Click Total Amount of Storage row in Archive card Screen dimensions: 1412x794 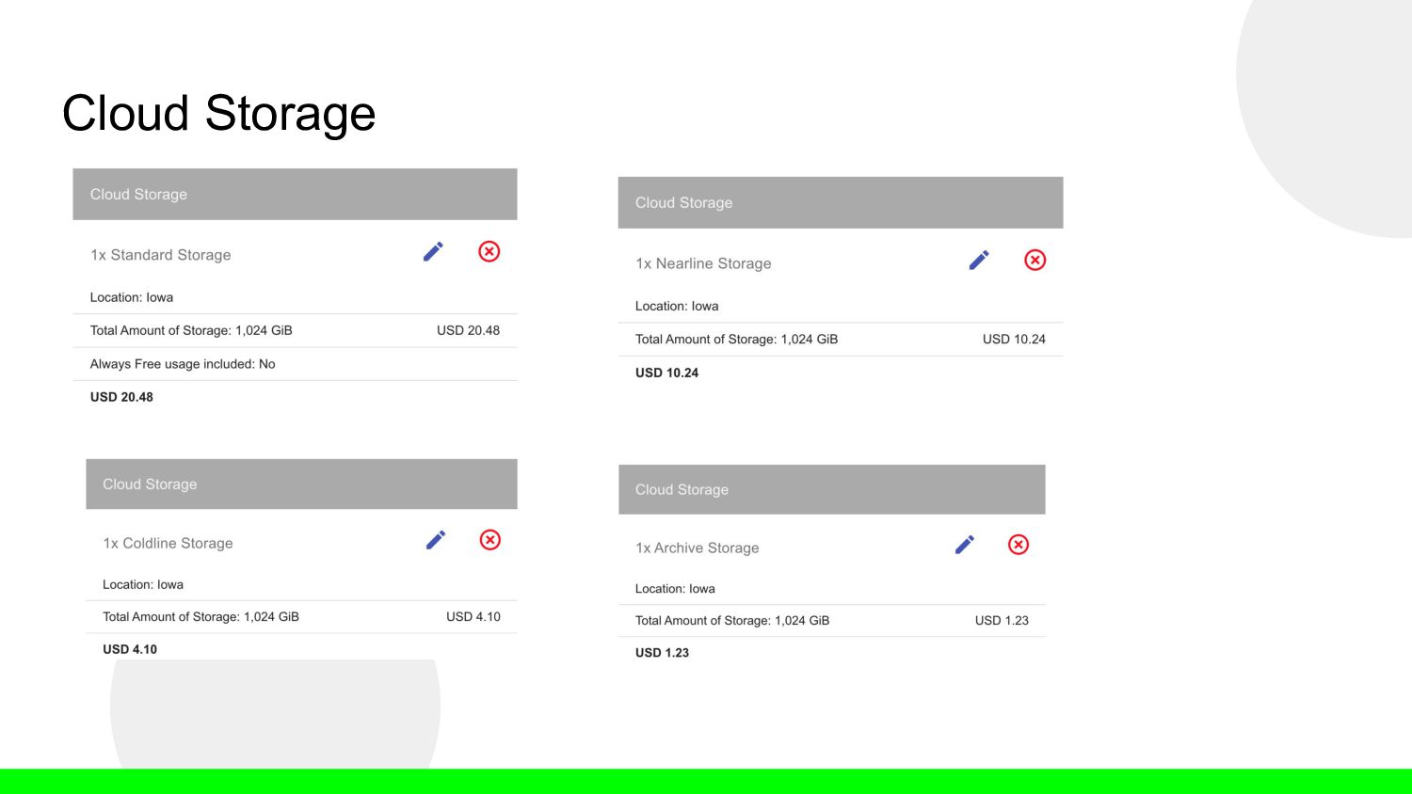pos(832,620)
